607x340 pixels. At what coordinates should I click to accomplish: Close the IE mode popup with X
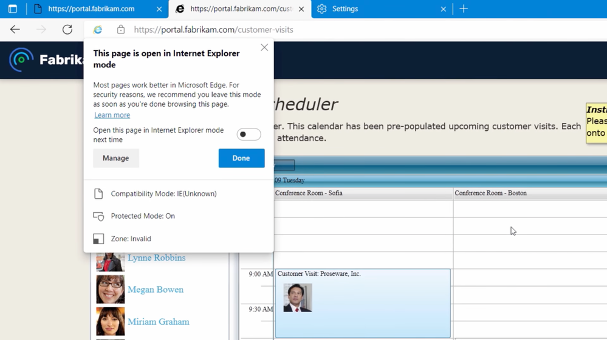coord(264,47)
